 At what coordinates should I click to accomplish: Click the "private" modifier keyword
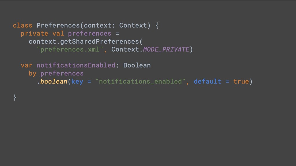click(34, 33)
